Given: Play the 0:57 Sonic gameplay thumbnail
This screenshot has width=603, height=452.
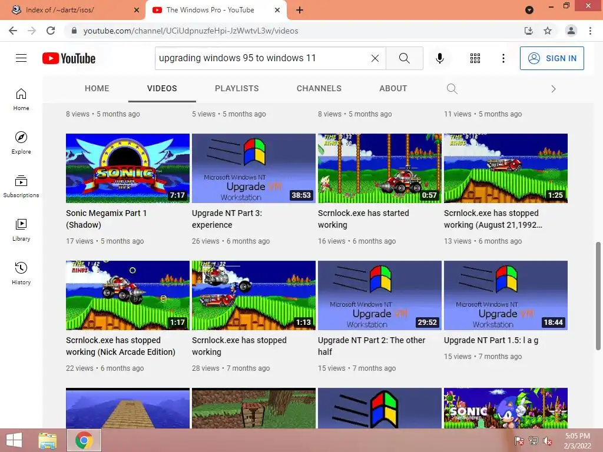Looking at the screenshot, I should point(380,168).
